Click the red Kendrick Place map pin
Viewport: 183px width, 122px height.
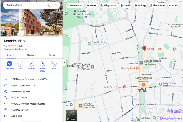coord(144,48)
